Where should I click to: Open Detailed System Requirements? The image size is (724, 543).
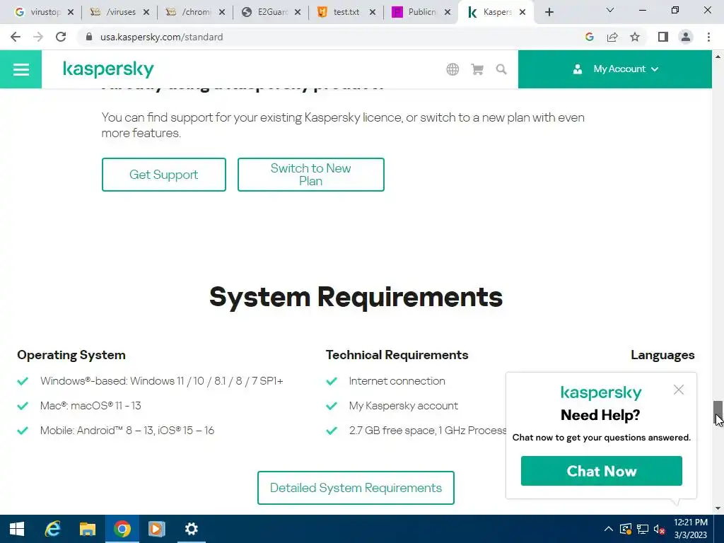tap(356, 488)
